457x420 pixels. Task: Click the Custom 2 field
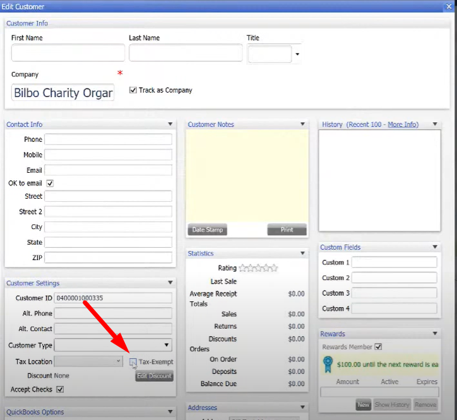[395, 277]
